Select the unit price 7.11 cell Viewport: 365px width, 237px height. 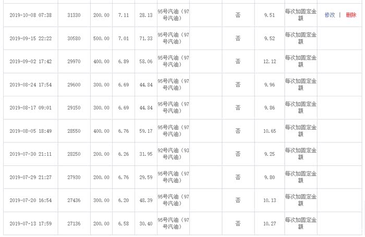click(123, 16)
